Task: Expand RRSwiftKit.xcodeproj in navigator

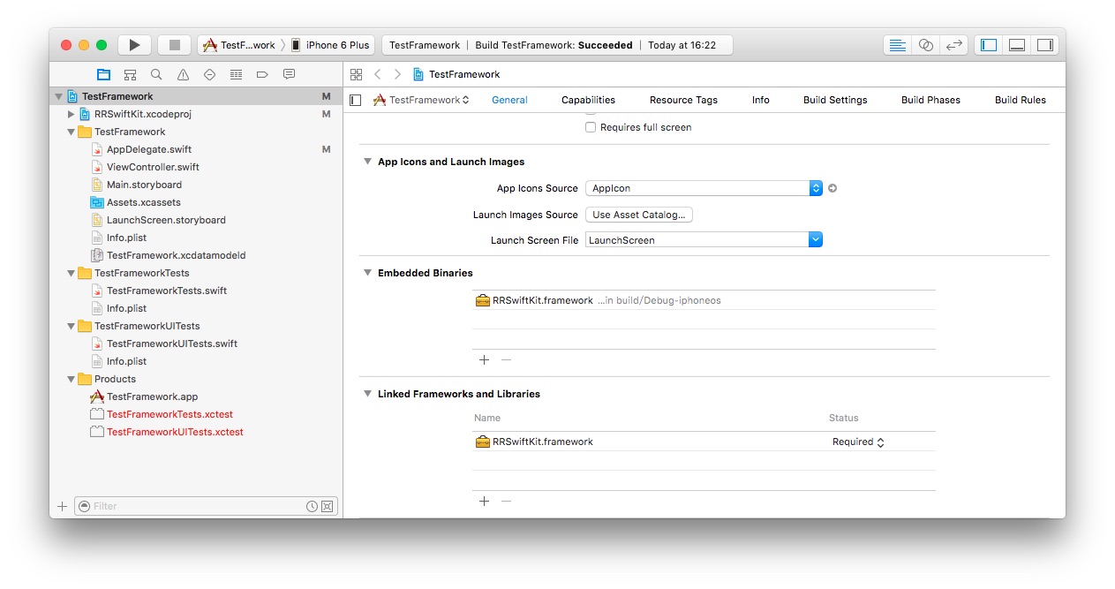Action: tap(72, 114)
